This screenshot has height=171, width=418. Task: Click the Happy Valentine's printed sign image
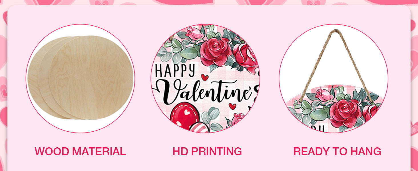(x=205, y=79)
